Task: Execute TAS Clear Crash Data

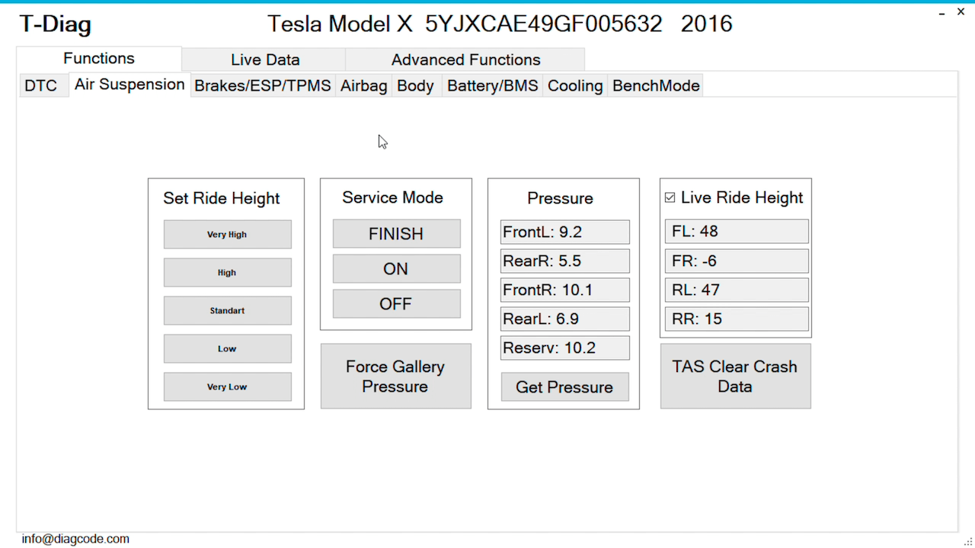Action: point(734,376)
